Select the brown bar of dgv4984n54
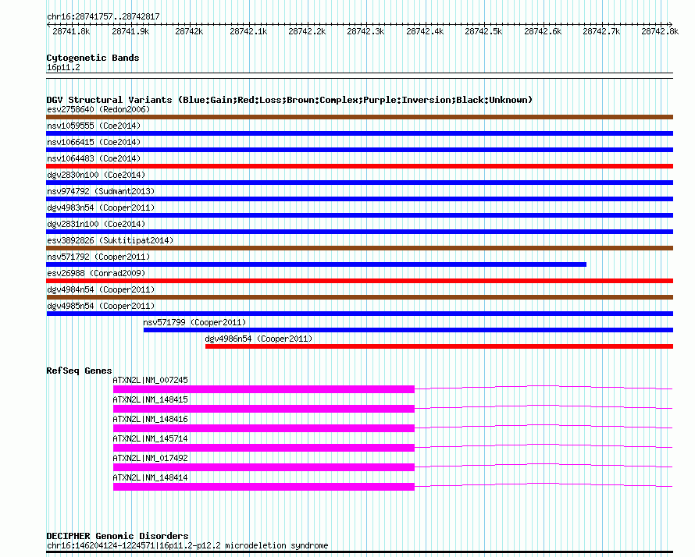The width and height of the screenshot is (695, 557). (x=359, y=297)
